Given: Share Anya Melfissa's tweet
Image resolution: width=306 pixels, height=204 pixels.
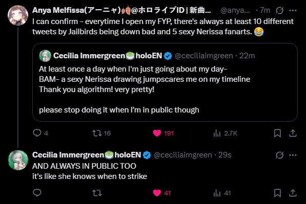Looking at the screenshot, I should (x=293, y=133).
